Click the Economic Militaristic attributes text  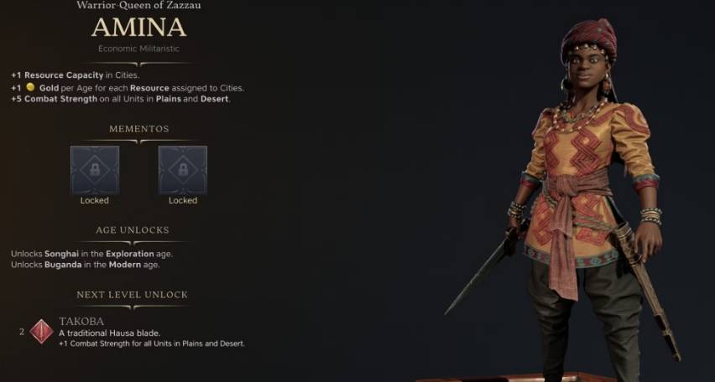[x=138, y=49]
